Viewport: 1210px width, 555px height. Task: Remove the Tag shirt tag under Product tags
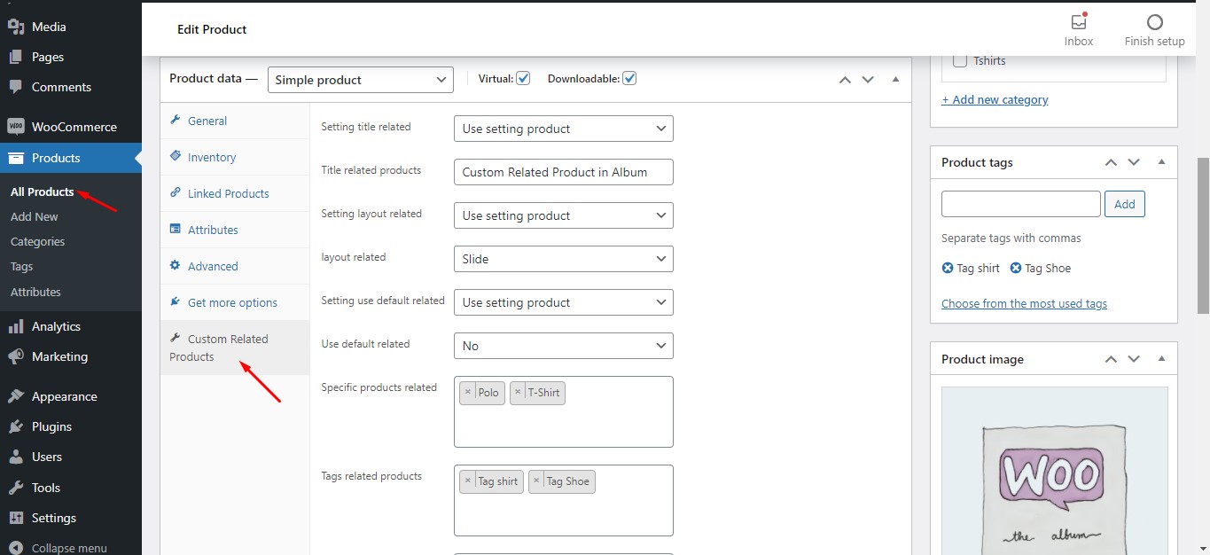(x=948, y=269)
